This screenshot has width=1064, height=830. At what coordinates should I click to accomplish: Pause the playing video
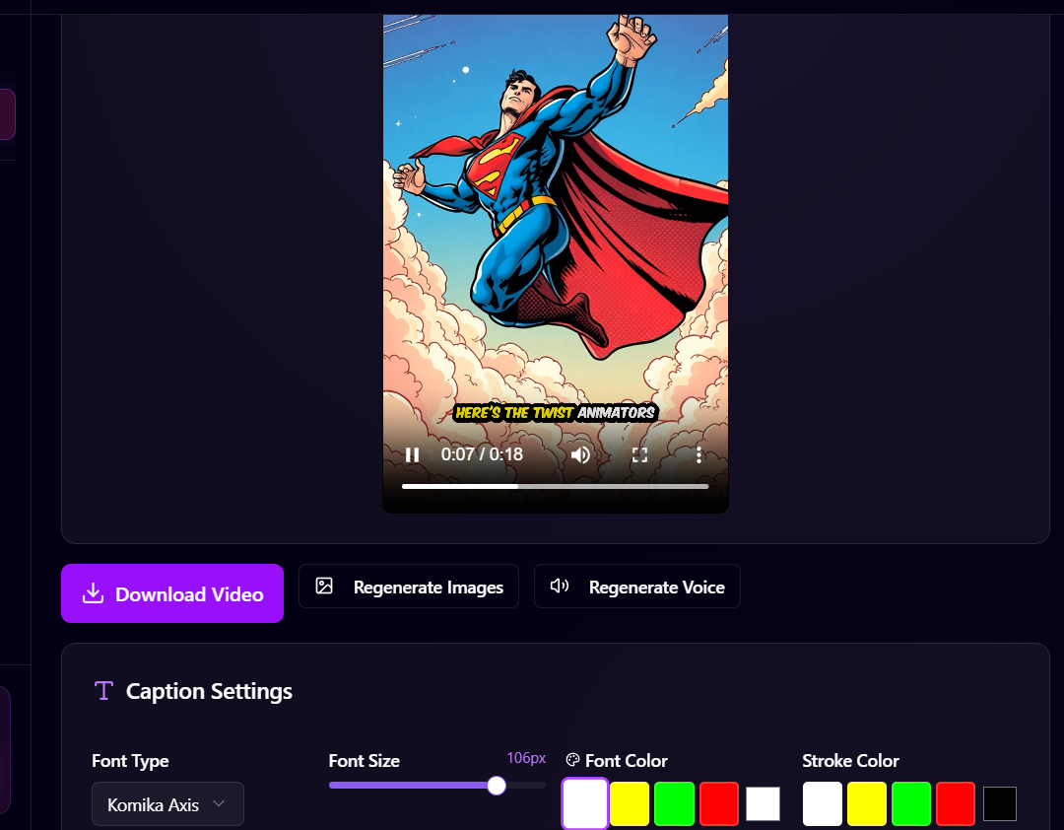[x=412, y=454]
